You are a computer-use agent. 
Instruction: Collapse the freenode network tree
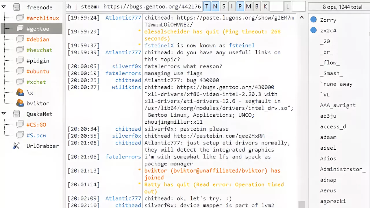pyautogui.click(x=3, y=6)
